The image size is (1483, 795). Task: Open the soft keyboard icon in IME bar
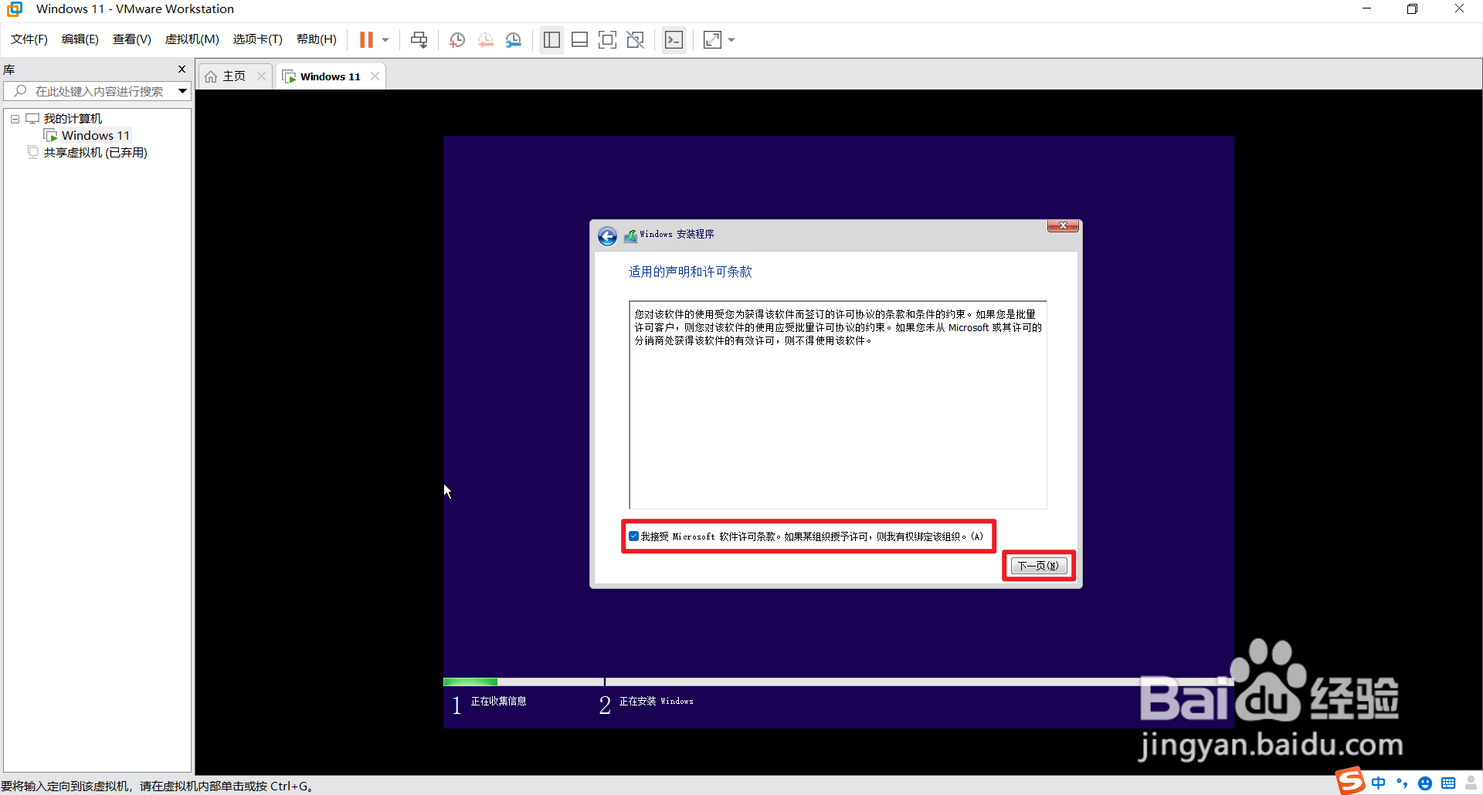(x=1448, y=783)
